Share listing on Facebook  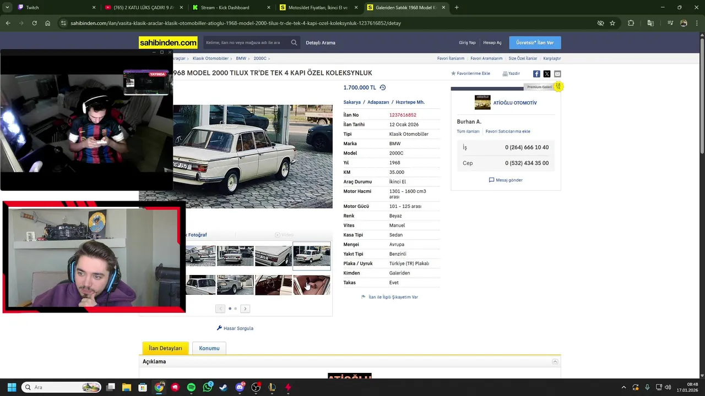tap(536, 74)
